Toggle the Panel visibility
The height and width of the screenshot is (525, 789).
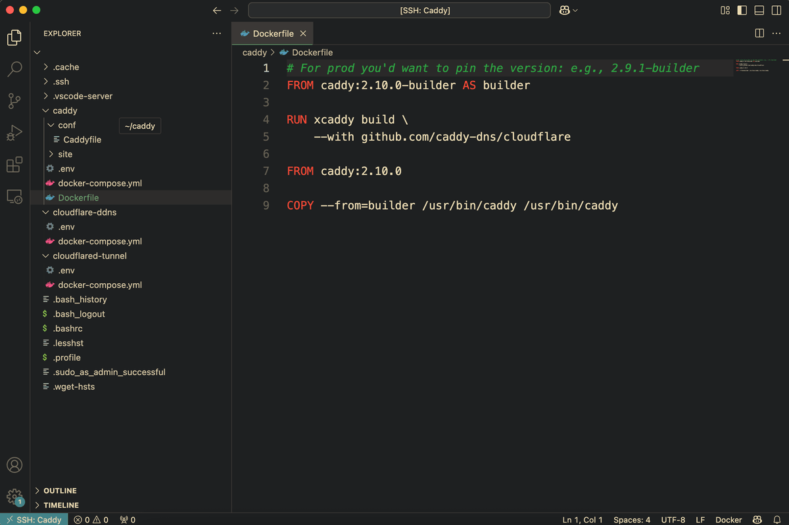759,10
